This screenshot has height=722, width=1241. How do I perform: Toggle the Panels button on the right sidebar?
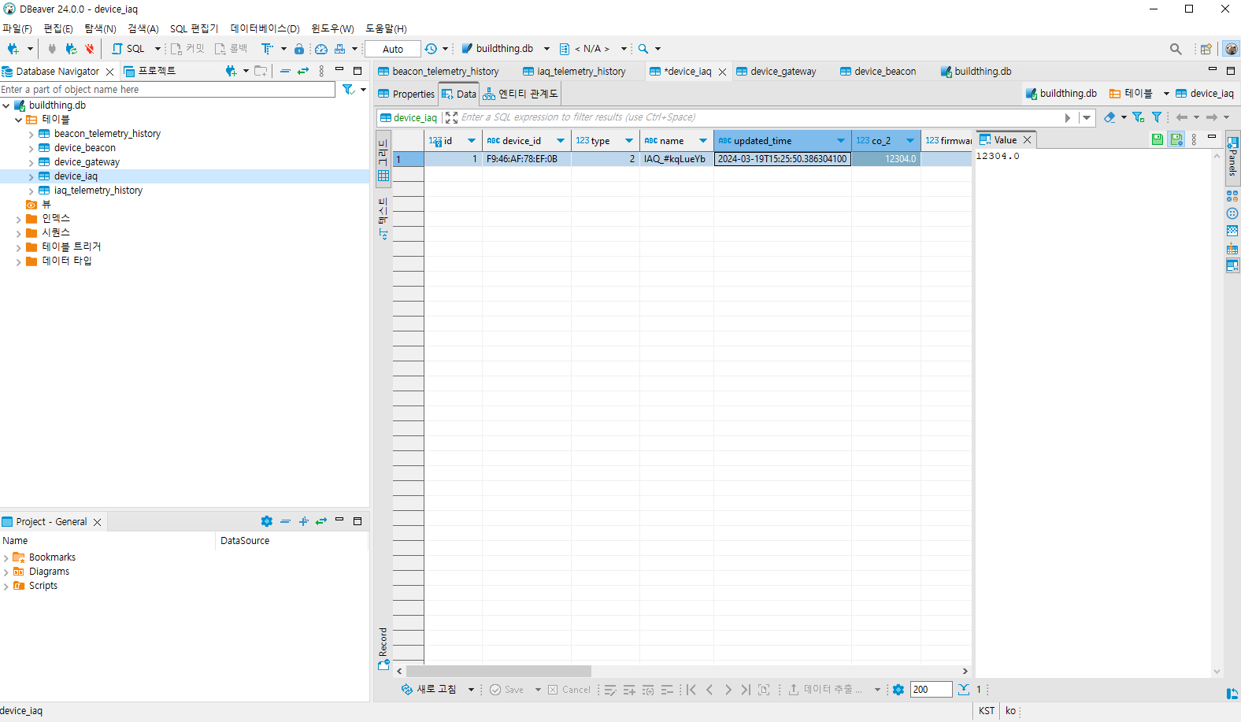(x=1232, y=154)
